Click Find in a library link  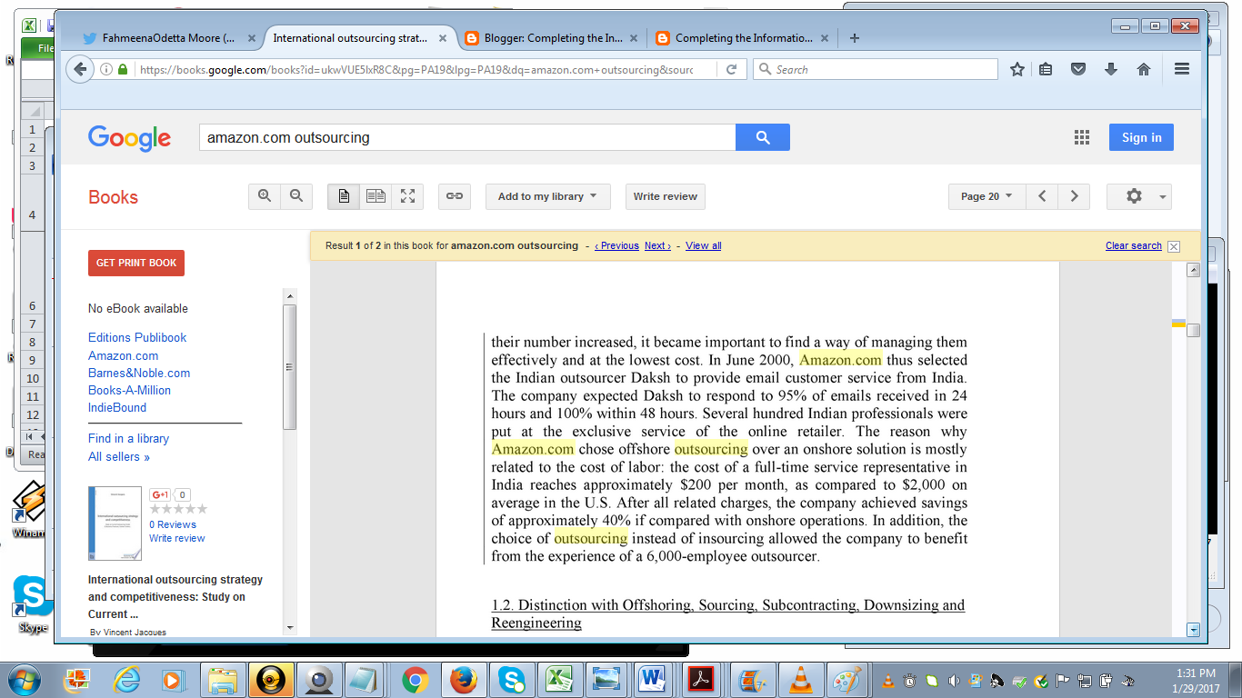(x=128, y=438)
